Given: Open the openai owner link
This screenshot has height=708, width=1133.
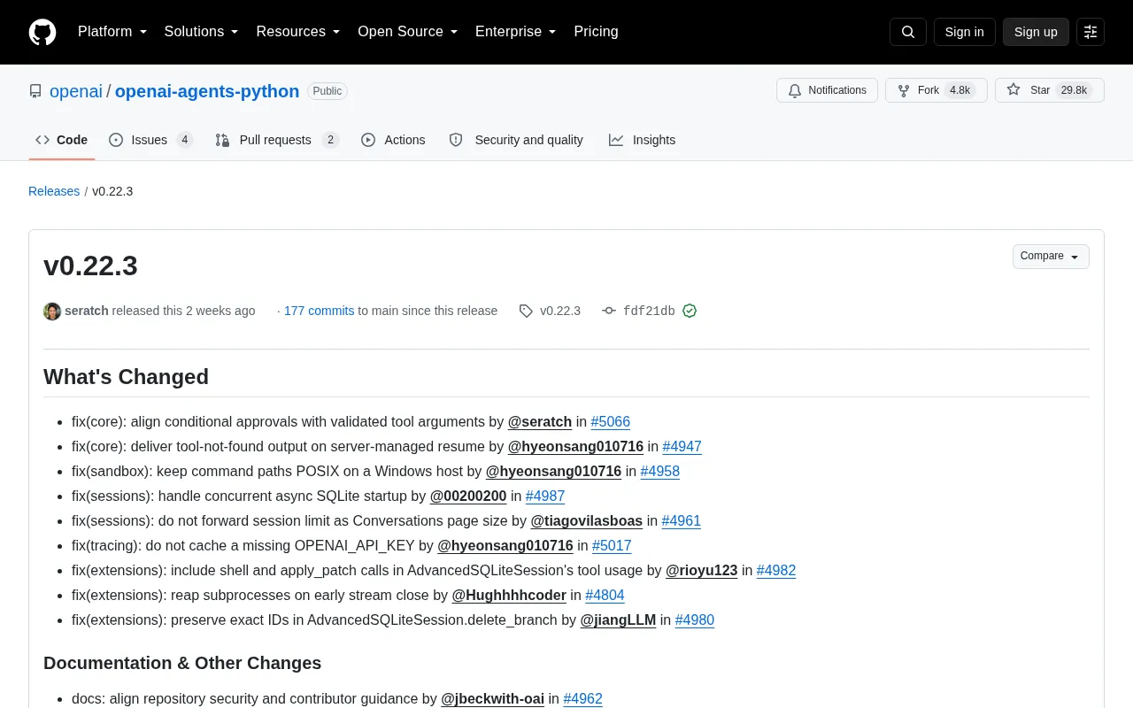Looking at the screenshot, I should (76, 91).
